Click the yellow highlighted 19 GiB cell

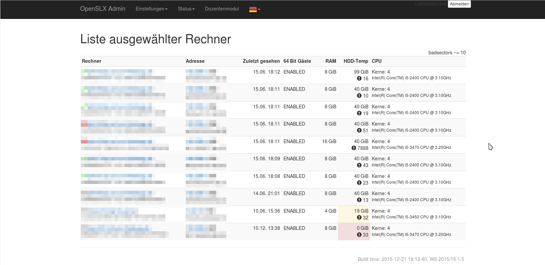pyautogui.click(x=354, y=214)
